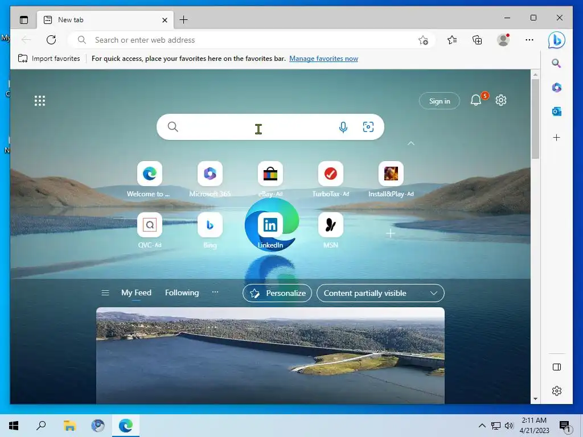The height and width of the screenshot is (437, 583).
Task: Open Outlook in the sidebar
Action: pyautogui.click(x=557, y=112)
